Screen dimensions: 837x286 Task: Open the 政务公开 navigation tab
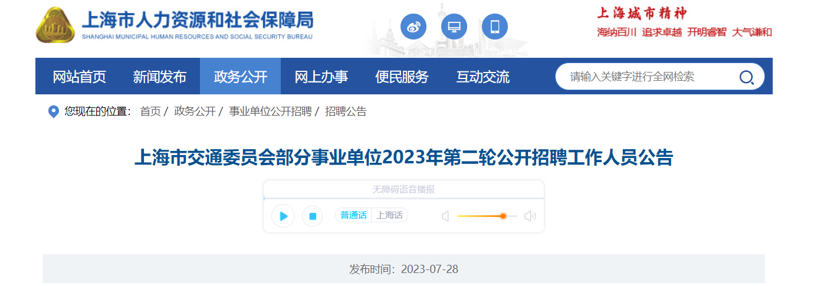point(240,77)
